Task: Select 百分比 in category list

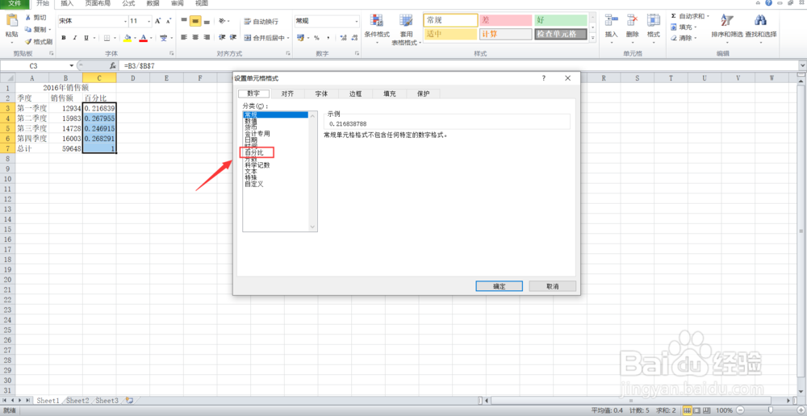Action: (x=254, y=152)
